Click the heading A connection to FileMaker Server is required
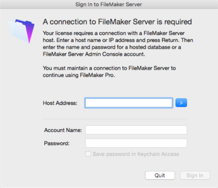 tap(117, 22)
